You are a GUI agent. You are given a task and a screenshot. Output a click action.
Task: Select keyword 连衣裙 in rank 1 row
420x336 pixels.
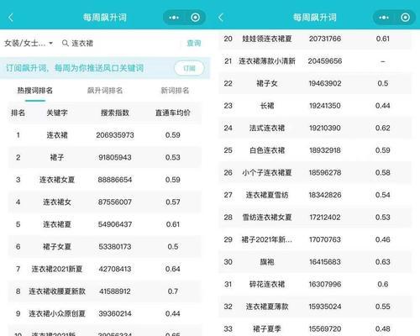[57, 135]
